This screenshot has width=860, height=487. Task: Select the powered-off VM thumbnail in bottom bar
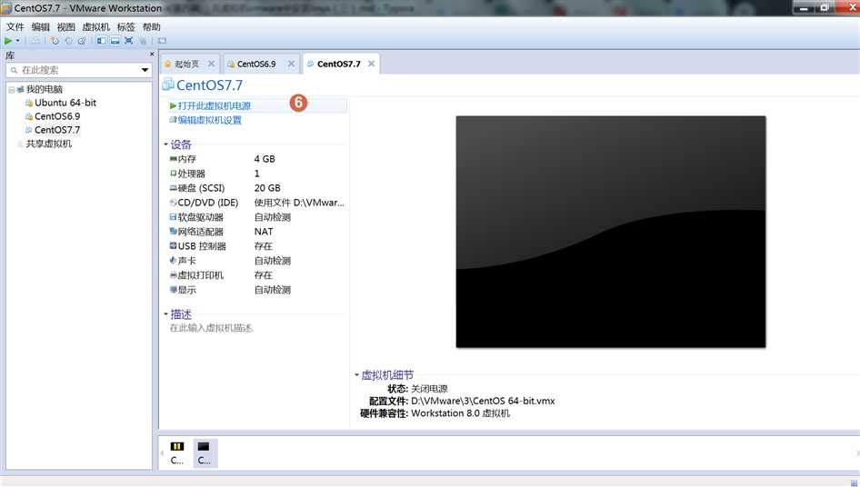[x=204, y=453]
